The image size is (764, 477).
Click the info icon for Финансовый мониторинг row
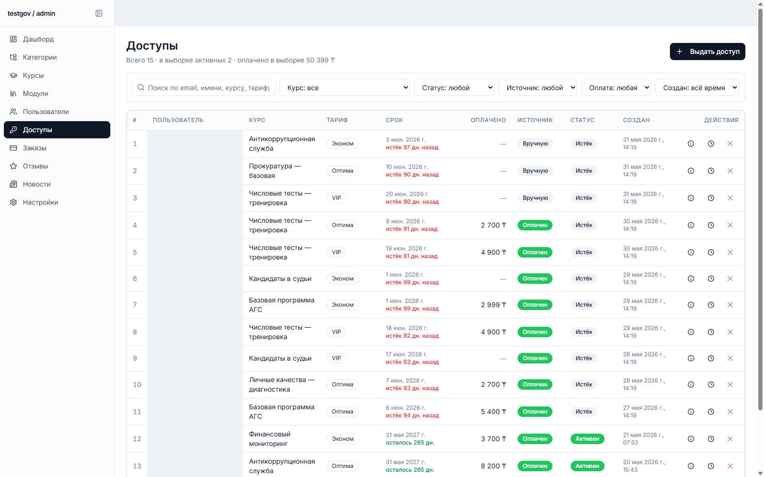click(691, 439)
